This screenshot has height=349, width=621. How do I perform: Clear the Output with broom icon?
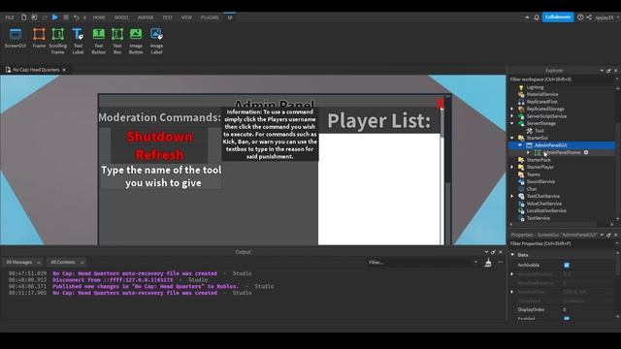tap(488, 263)
